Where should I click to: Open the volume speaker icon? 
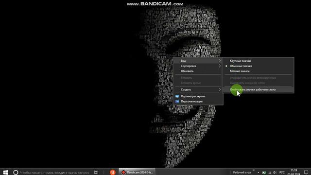[275, 173]
